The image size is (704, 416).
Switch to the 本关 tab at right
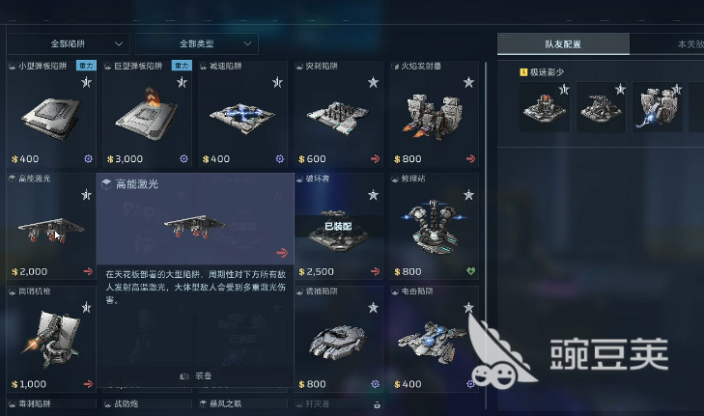coord(690,44)
